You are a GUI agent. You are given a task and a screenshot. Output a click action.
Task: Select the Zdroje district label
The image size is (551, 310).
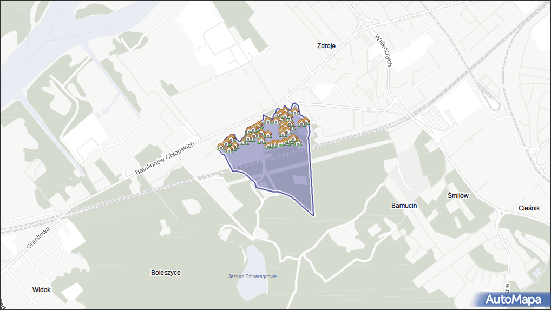(326, 46)
